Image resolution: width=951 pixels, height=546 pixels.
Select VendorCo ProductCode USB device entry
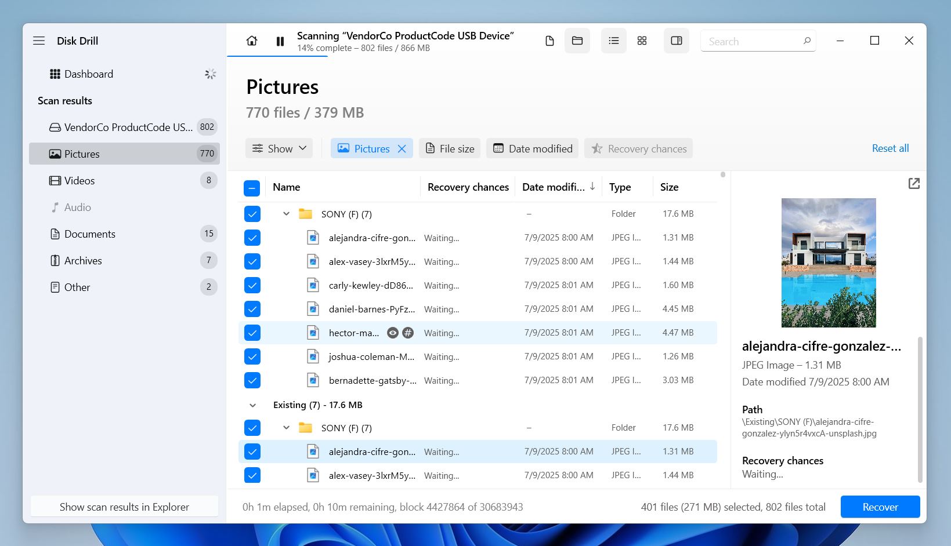click(124, 127)
